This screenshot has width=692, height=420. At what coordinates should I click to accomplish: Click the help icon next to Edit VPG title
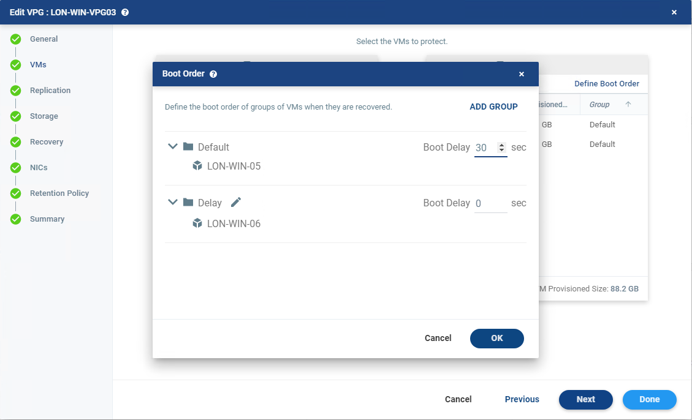tap(125, 12)
